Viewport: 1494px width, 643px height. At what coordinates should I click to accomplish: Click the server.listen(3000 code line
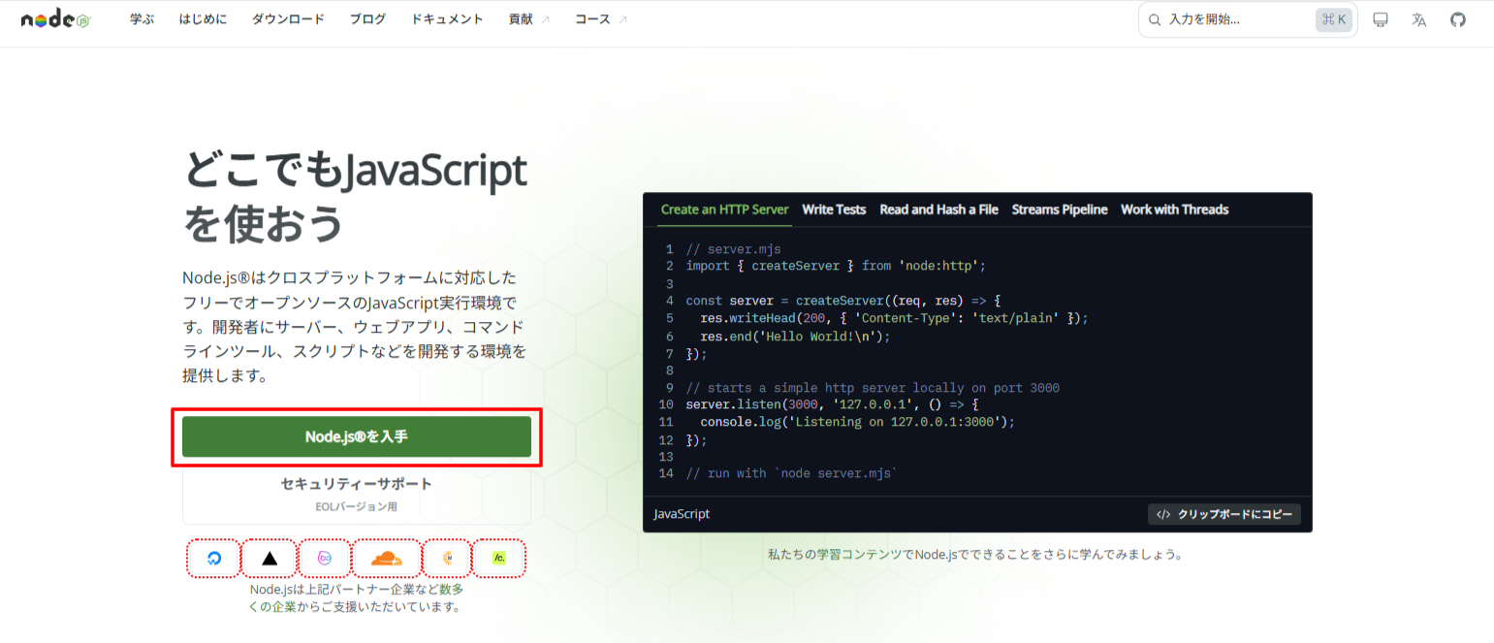[x=832, y=404]
